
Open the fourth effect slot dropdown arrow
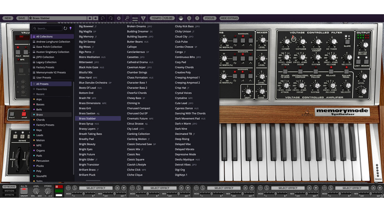coord(316,188)
